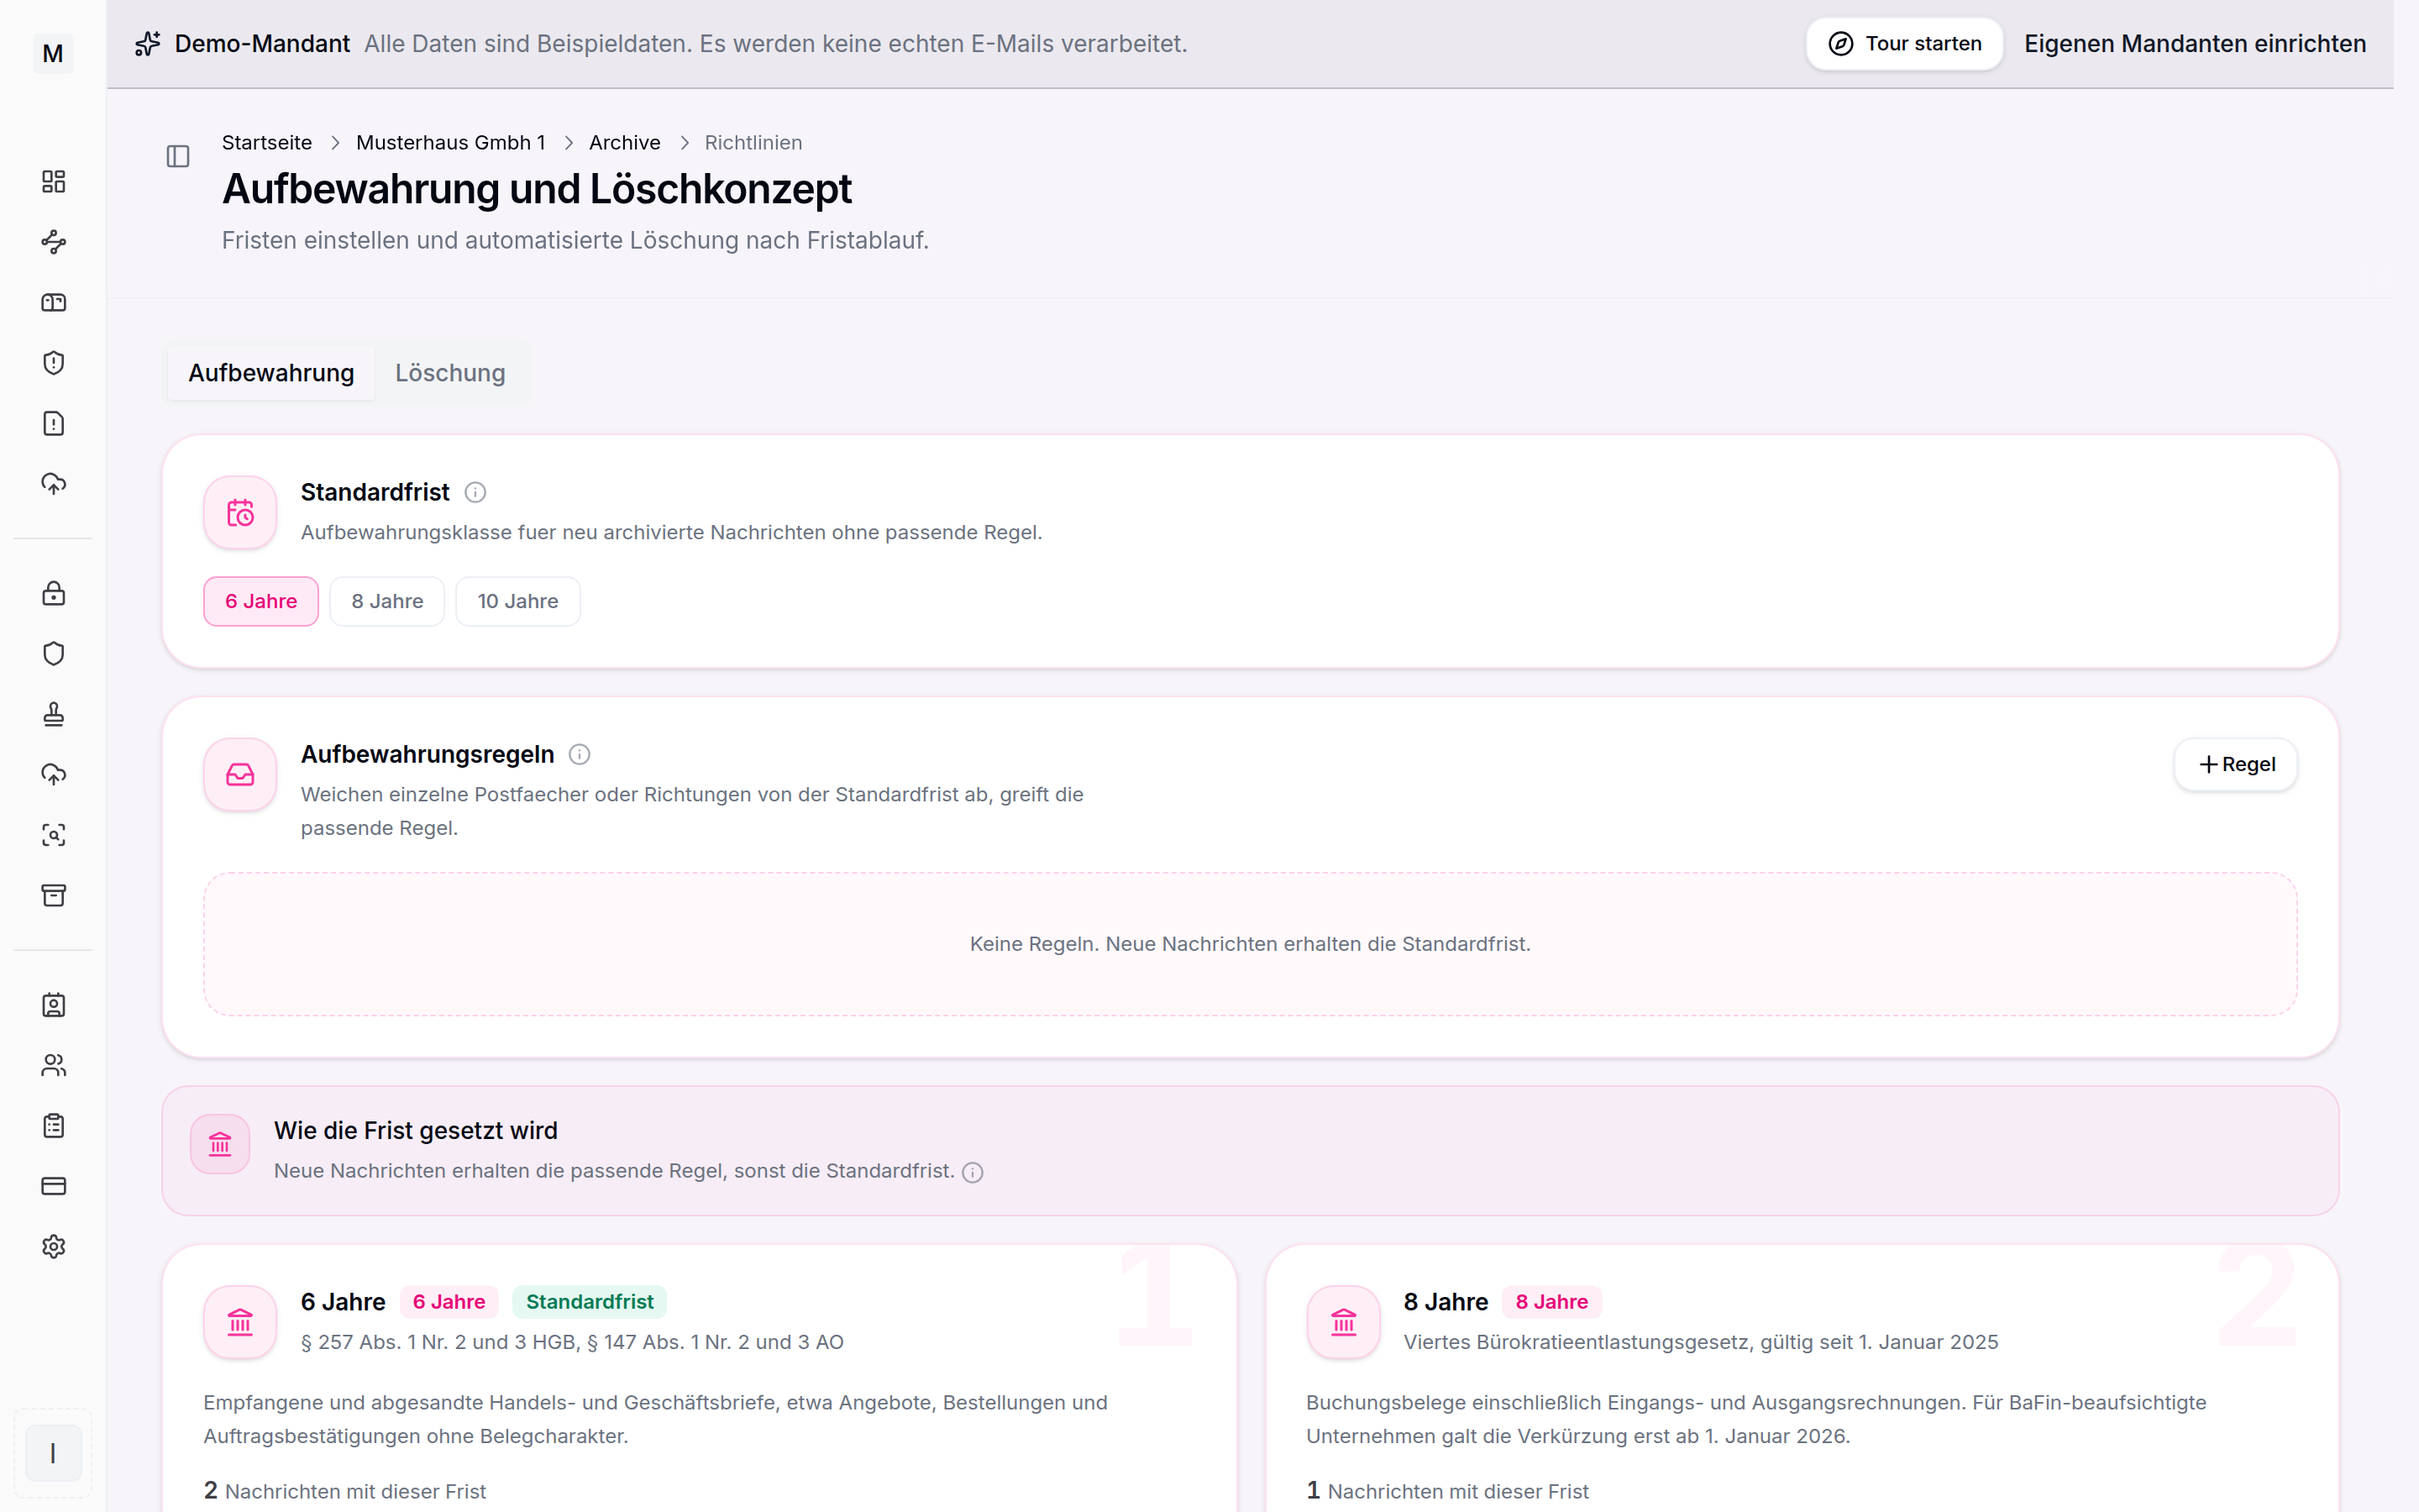Open the padlock icon in sidebar

point(53,593)
